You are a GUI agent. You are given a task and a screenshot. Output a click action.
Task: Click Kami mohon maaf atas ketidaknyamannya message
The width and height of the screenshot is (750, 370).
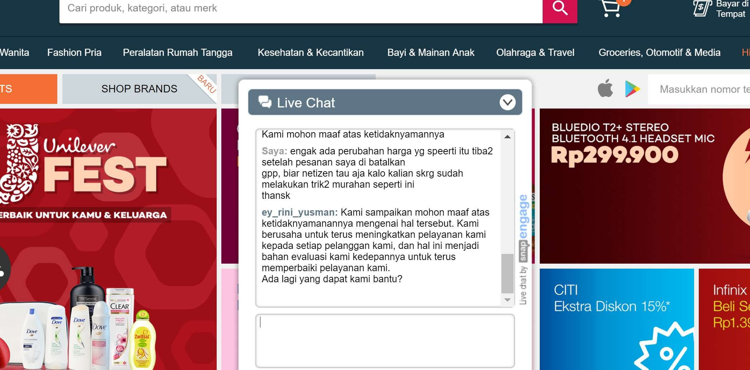pos(353,134)
